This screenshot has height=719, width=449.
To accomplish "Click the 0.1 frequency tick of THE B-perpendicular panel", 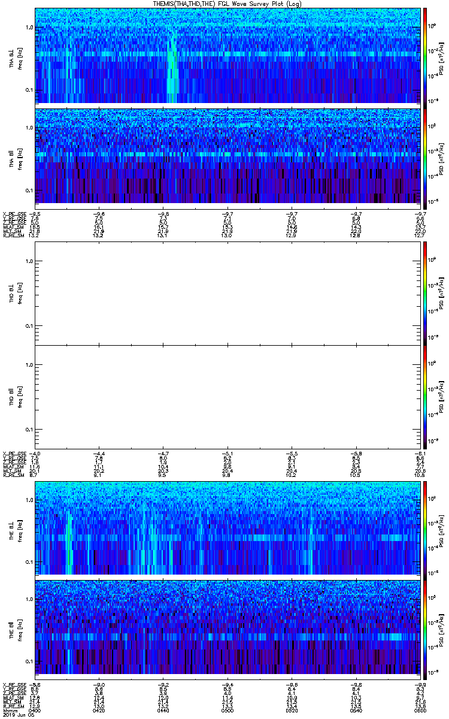I will pyautogui.click(x=29, y=561).
